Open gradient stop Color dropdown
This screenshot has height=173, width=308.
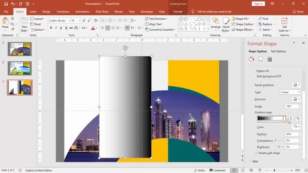click(x=296, y=127)
